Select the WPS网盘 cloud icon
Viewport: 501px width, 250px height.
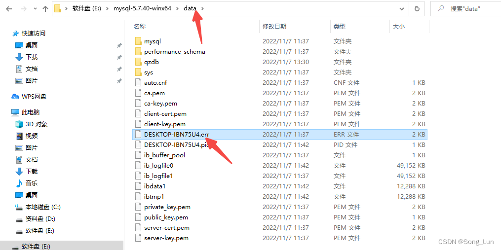pos(15,97)
